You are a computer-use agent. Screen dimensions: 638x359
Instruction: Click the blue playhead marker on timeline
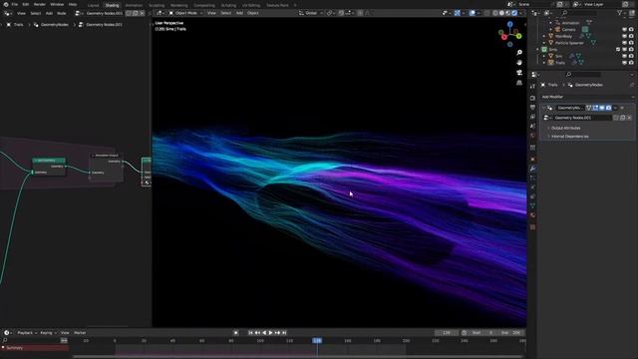pyautogui.click(x=317, y=340)
